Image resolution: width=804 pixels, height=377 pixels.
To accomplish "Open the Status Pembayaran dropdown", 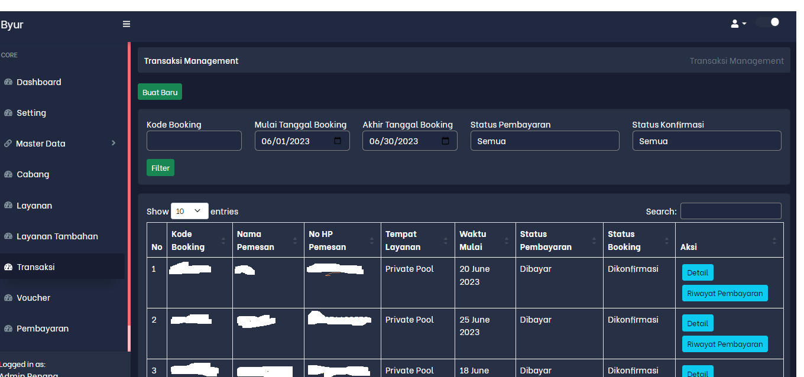I will (544, 141).
